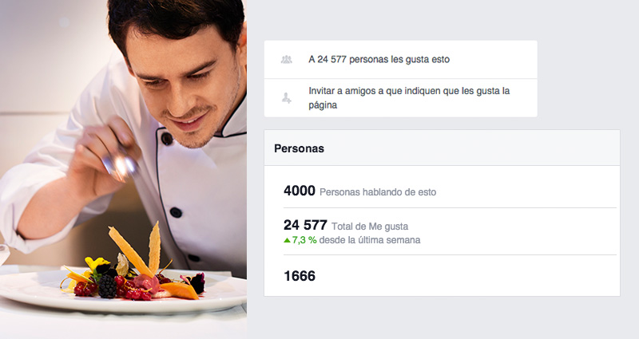Viewport: 639px width, 339px height.
Task: Click the green 7,3 % growth value
Action: pos(304,240)
